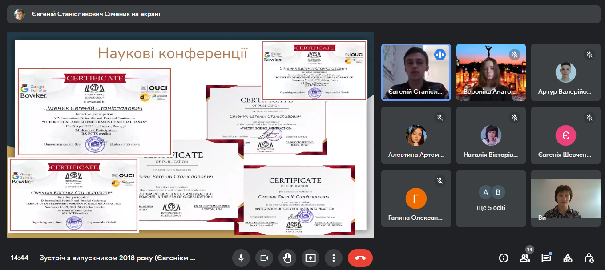Click the presenter avatar in top banner
The width and height of the screenshot is (605, 270).
(x=20, y=14)
